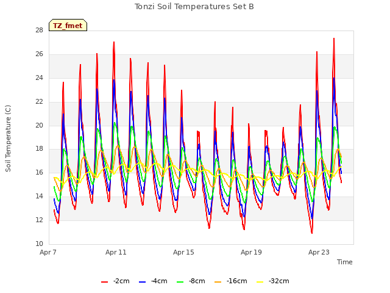
Task: Click the red -2cm peak near Apr 11
Action: [x=114, y=42]
